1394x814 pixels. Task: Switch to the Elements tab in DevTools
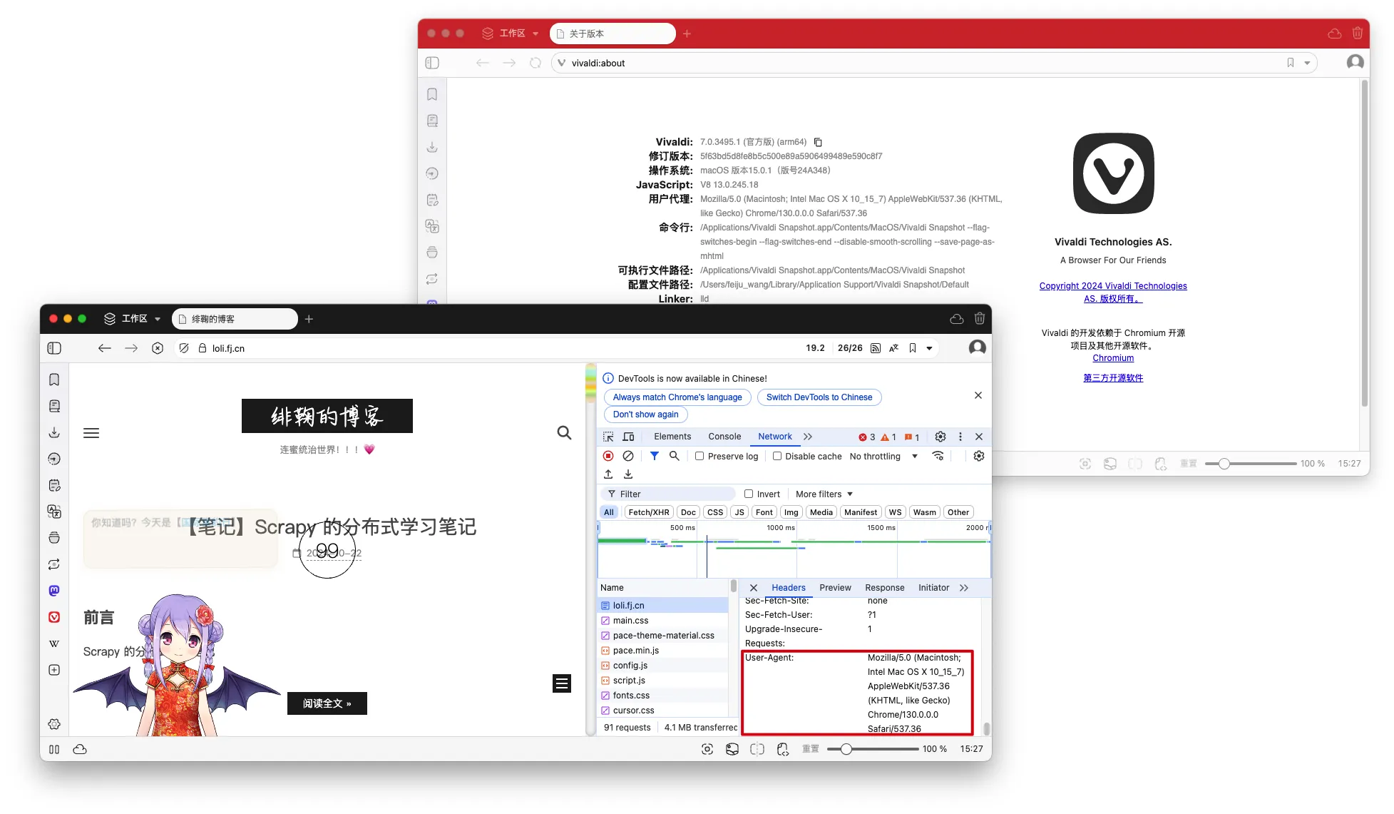tap(672, 437)
